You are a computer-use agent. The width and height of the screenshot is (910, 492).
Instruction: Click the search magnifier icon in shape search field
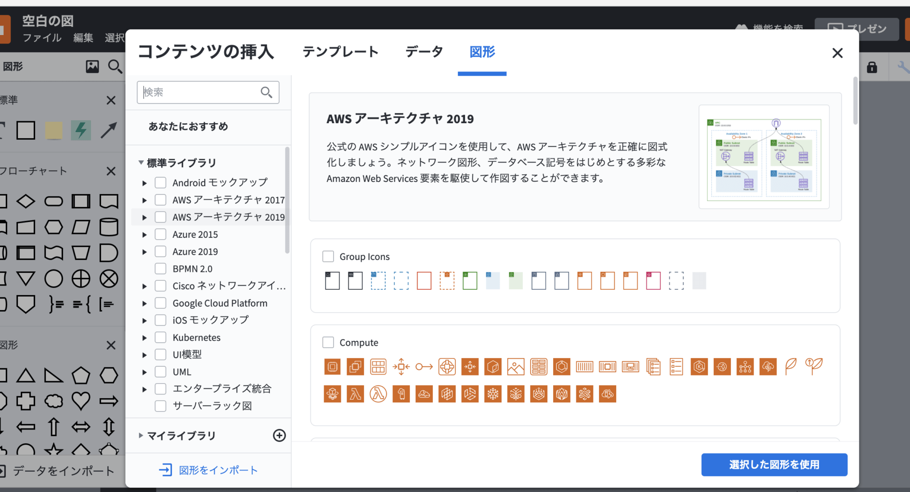click(x=266, y=92)
